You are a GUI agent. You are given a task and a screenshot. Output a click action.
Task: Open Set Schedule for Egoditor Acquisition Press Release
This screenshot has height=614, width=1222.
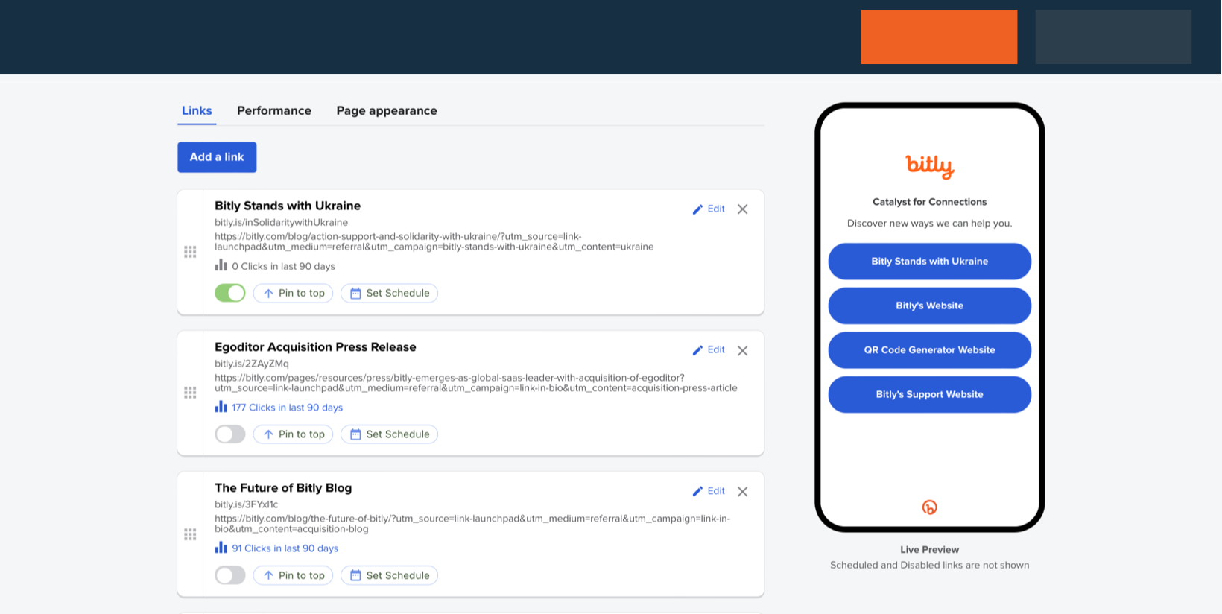[389, 434]
